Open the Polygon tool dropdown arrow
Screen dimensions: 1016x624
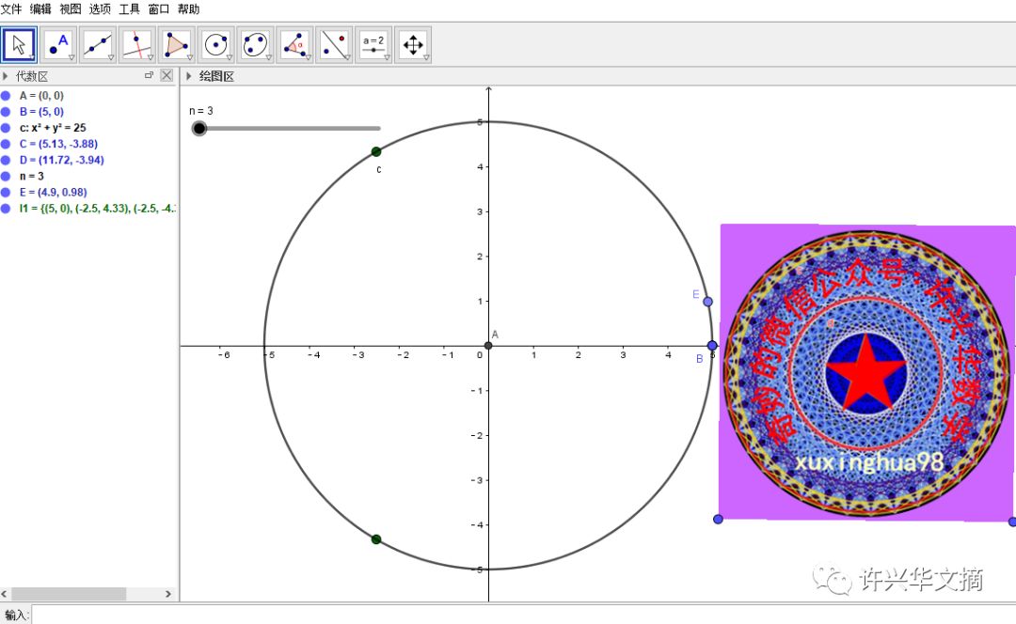(189, 57)
